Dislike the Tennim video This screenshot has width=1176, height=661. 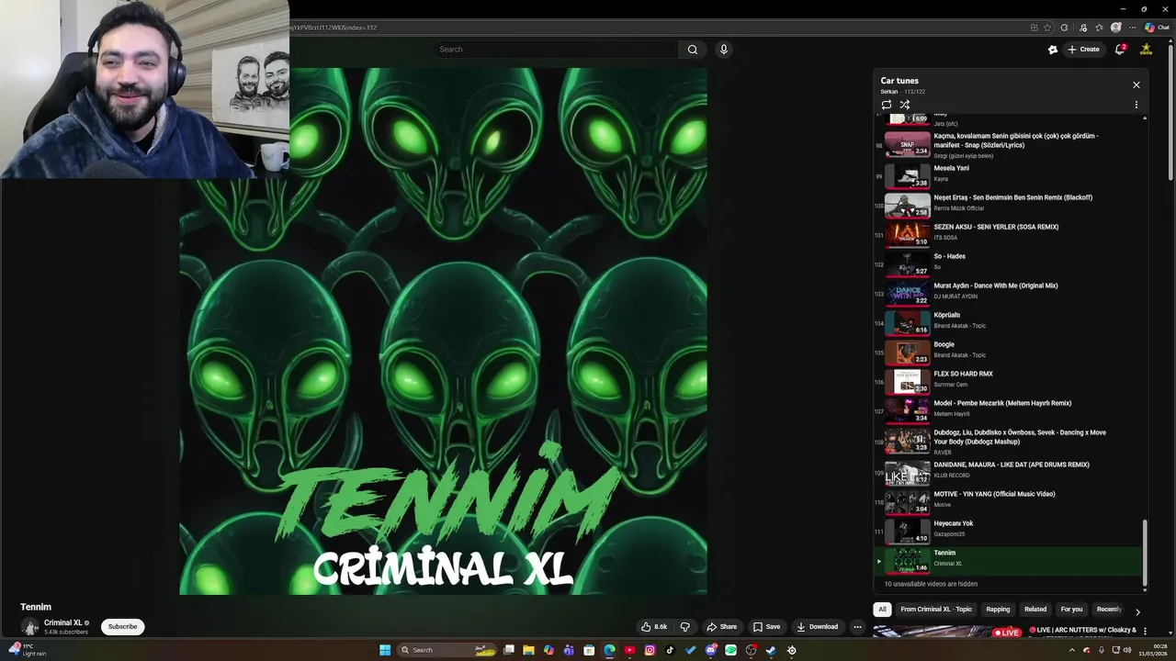pos(684,627)
